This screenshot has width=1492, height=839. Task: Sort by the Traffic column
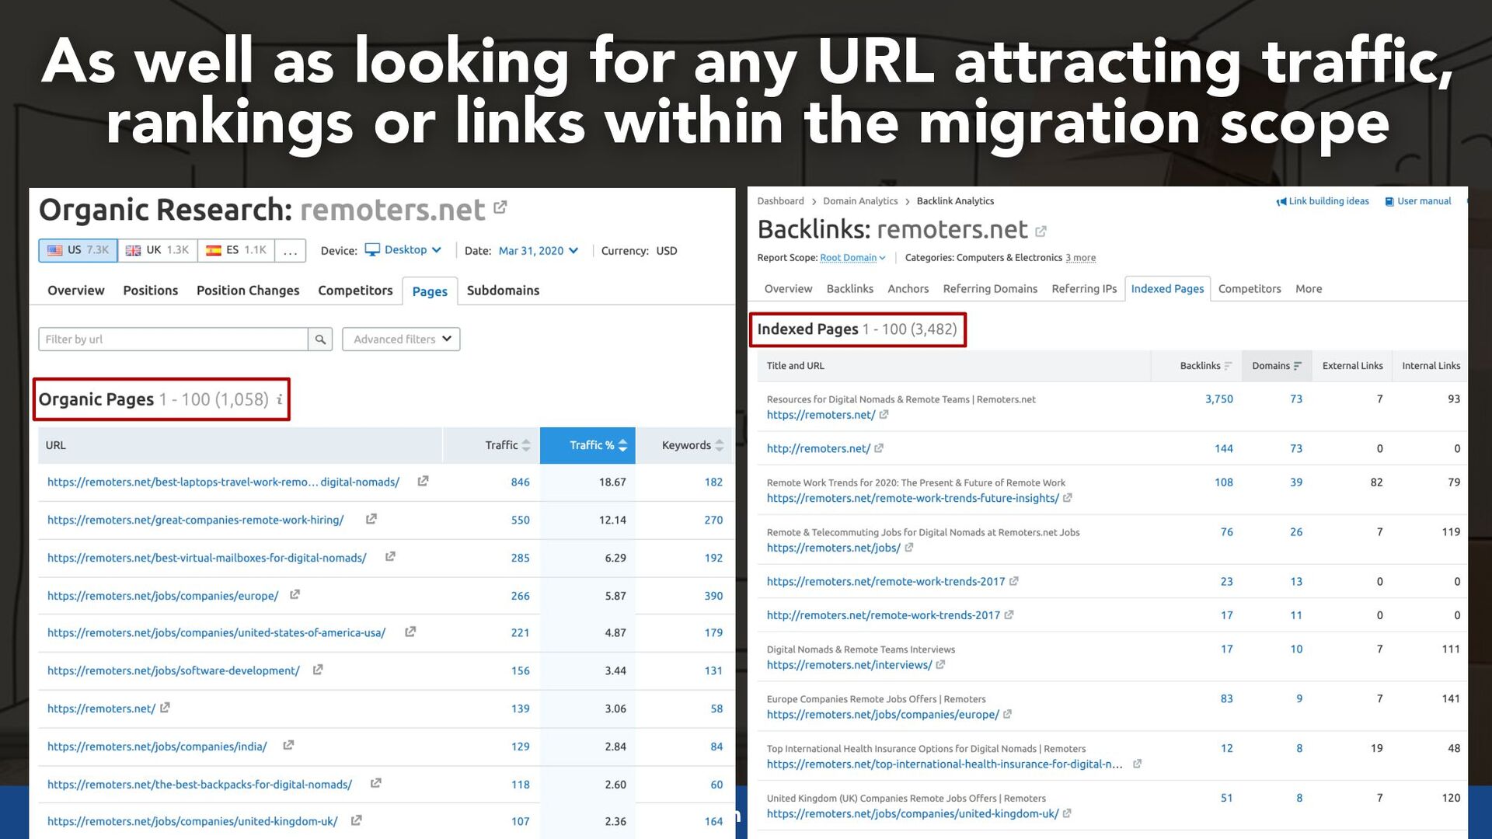point(507,445)
